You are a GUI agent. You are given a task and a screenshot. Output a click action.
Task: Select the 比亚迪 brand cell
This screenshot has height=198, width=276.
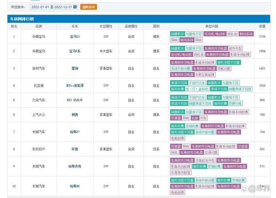click(39, 85)
